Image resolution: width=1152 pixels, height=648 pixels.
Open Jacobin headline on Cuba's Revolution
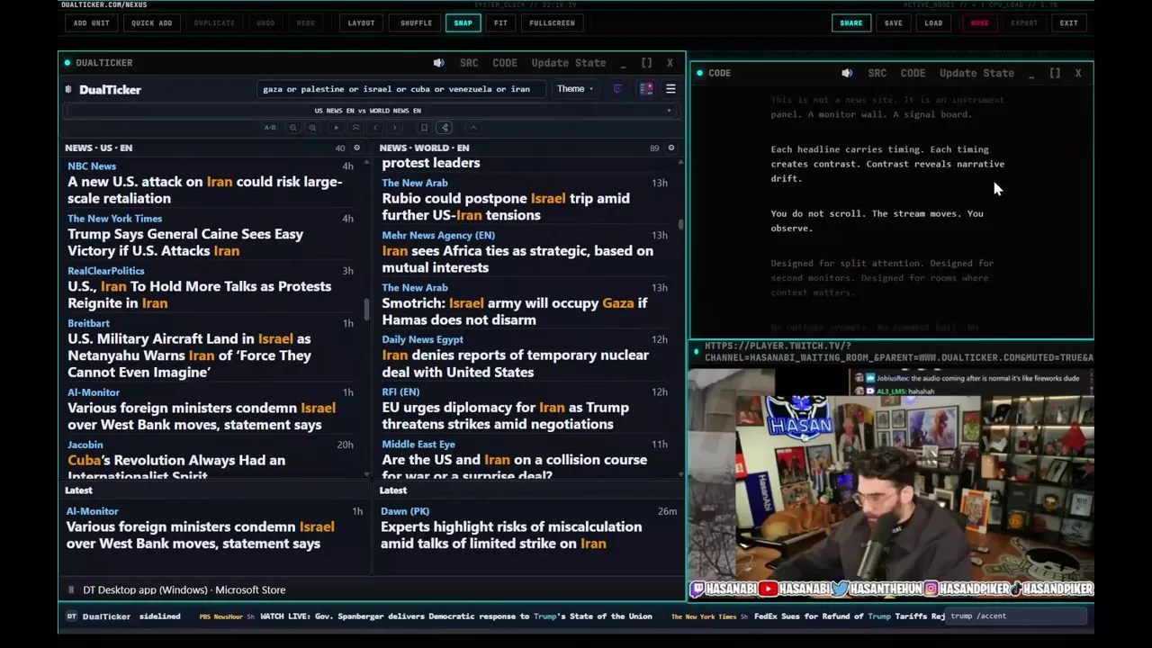tap(176, 466)
